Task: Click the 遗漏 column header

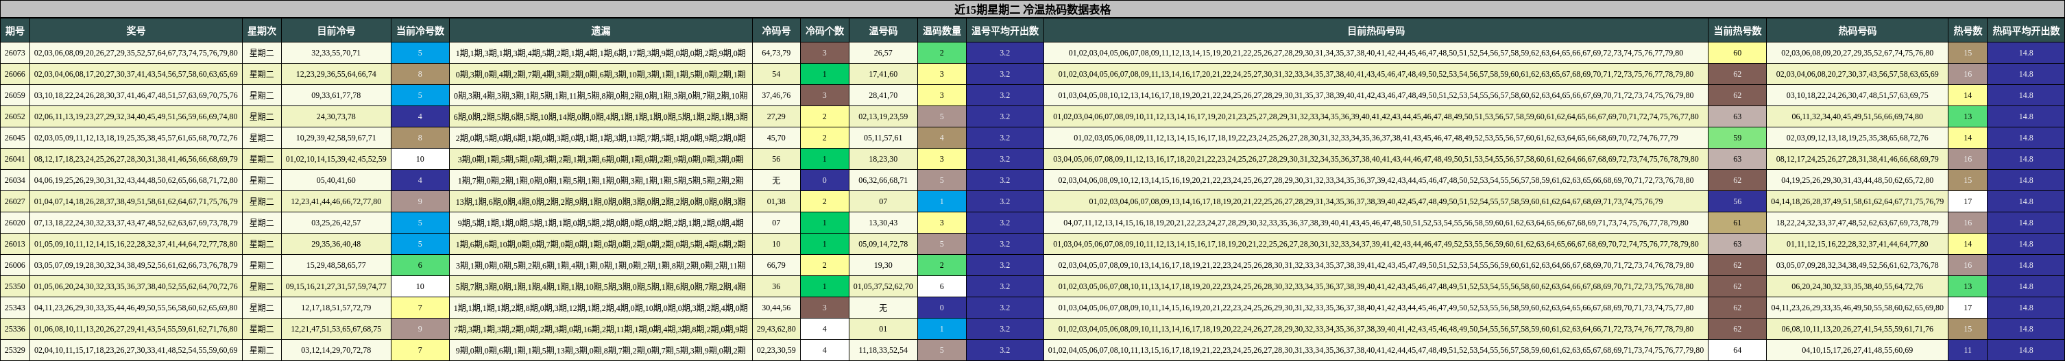Action: 601,30
